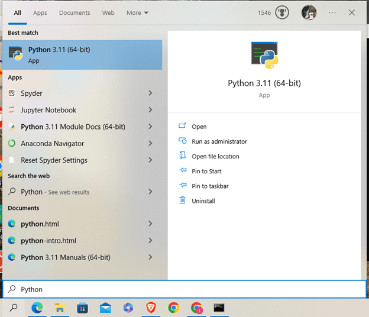Open the user profile avatar
Image resolution: width=369 pixels, height=317 pixels.
click(x=309, y=12)
